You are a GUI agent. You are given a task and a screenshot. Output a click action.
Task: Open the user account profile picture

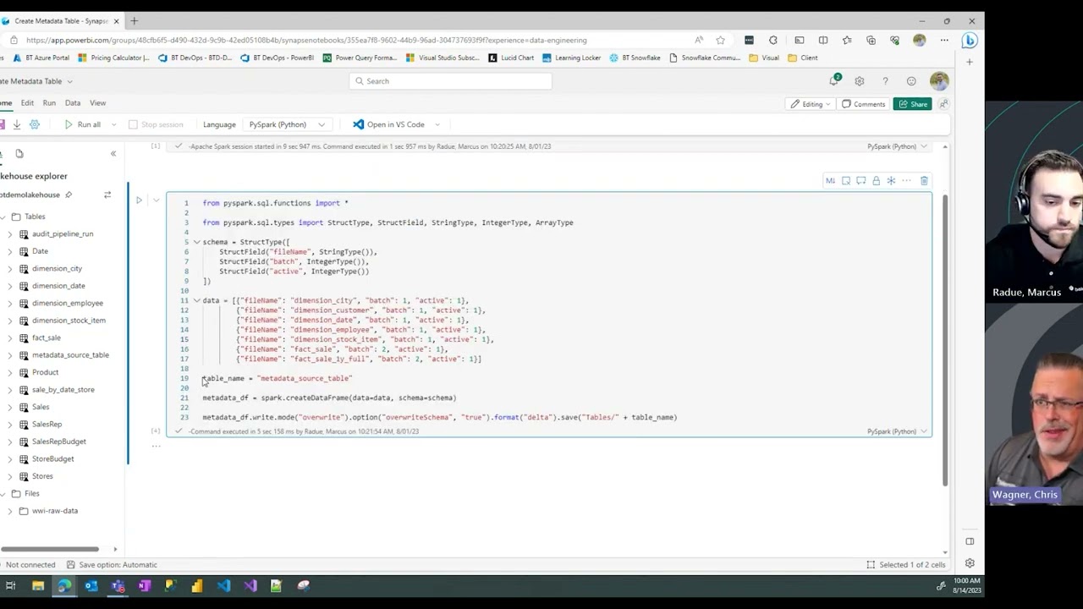coord(938,81)
